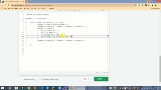Click the Wi-Fi signal tray icon
The image size is (161, 90).
coord(145,88)
